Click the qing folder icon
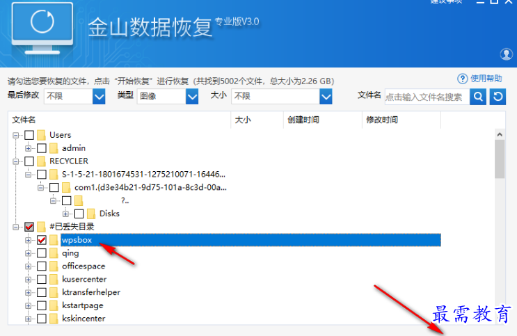Image resolution: width=517 pixels, height=336 pixels. tap(54, 253)
